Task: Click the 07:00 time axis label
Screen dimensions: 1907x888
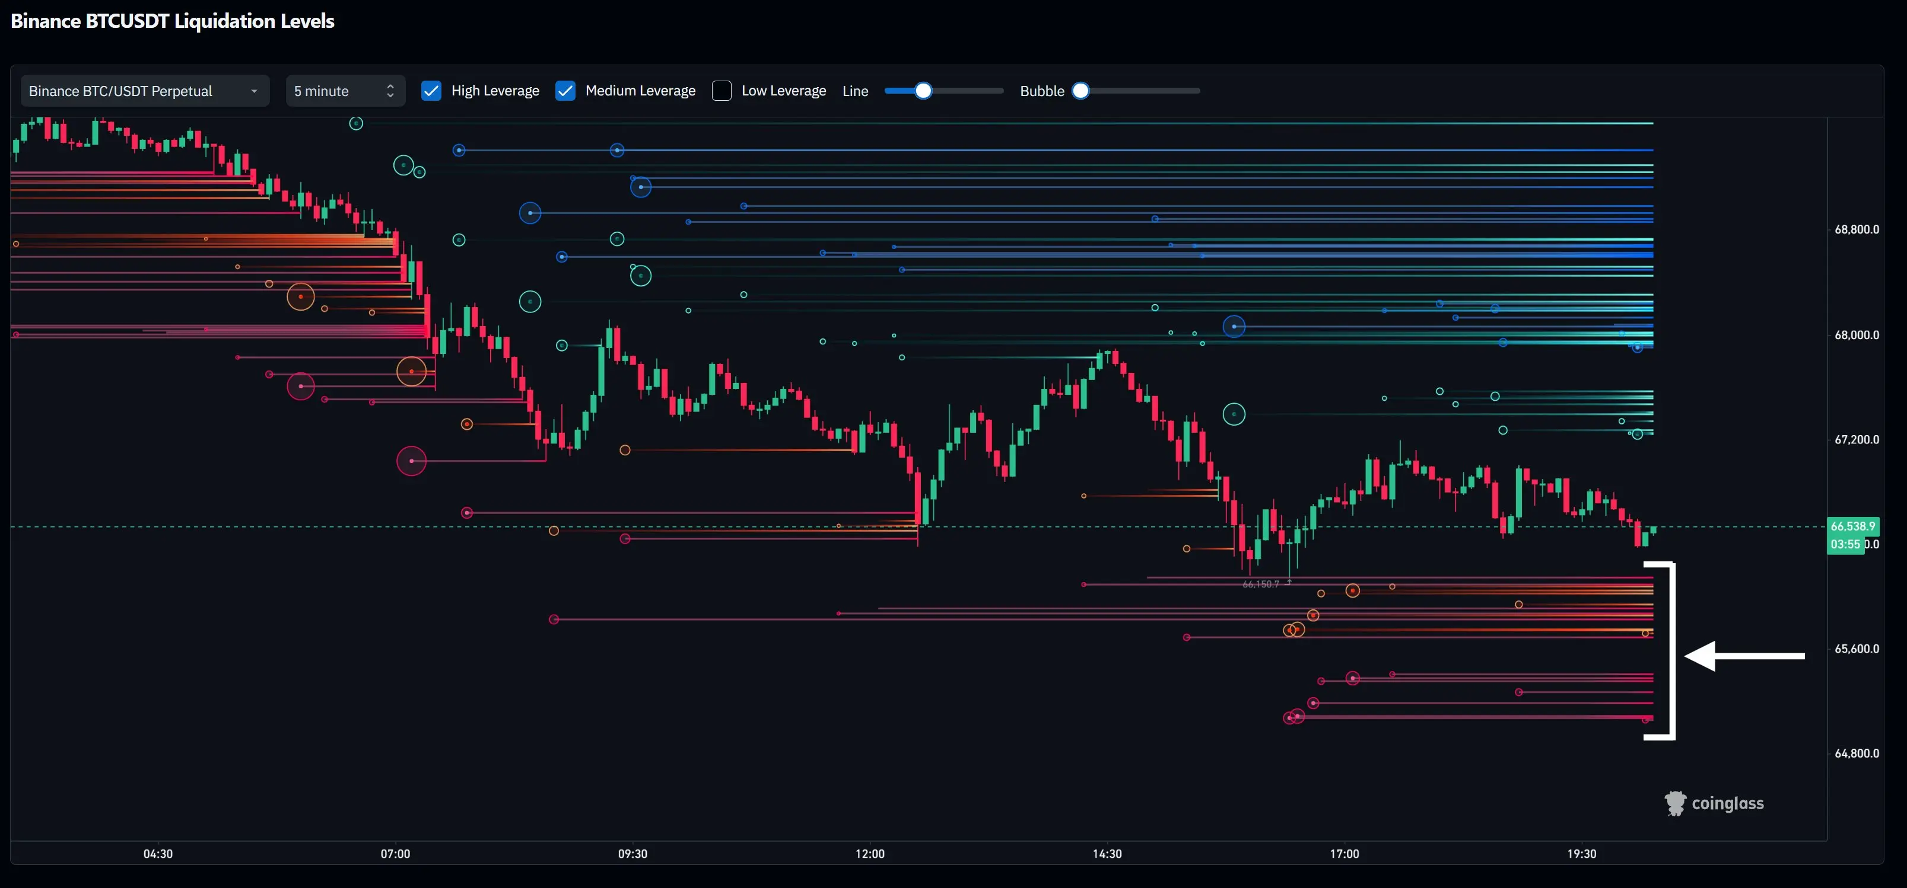Action: pos(395,854)
